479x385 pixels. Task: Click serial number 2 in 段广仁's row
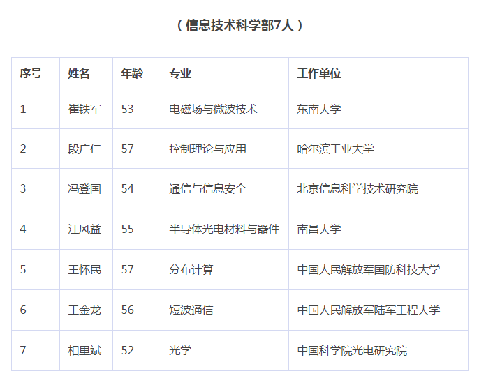tap(23, 149)
